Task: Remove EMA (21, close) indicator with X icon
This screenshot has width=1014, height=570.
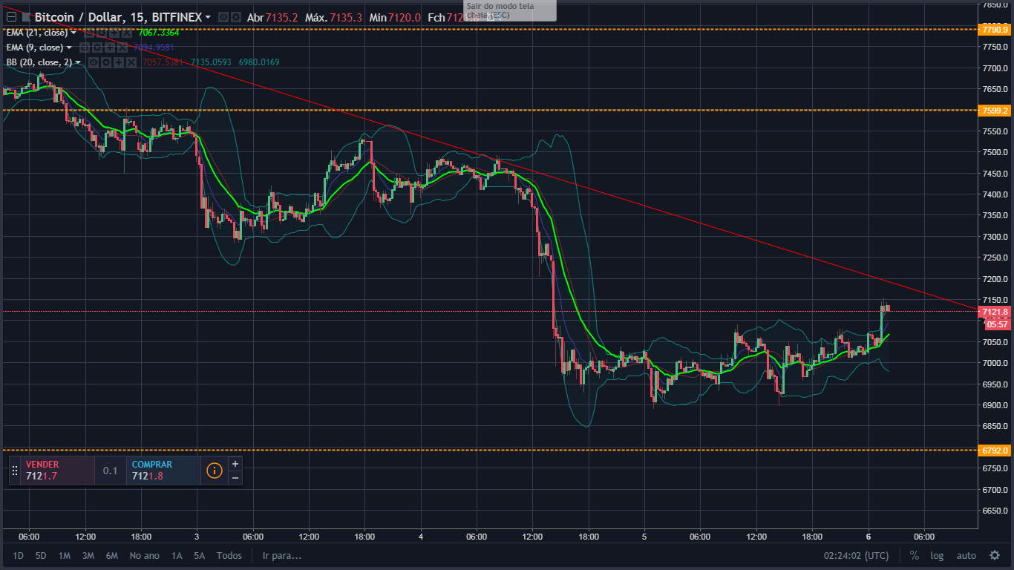Action: 127,33
